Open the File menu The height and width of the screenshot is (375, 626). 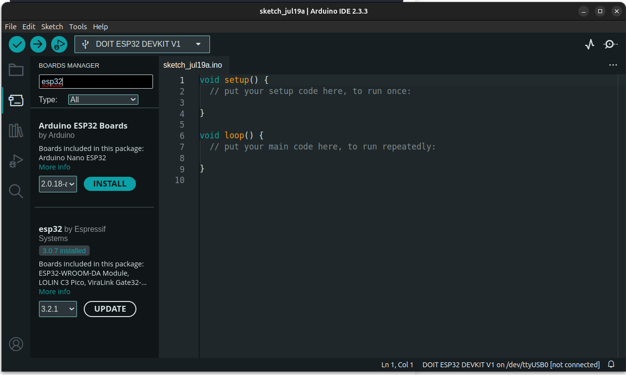(x=11, y=27)
